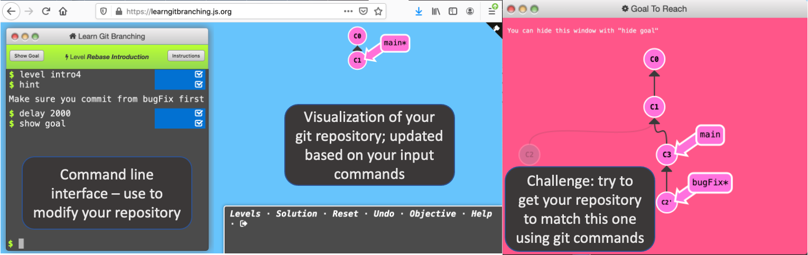The image size is (808, 255).
Task: Click the Save to Pocket icon
Action: (x=363, y=11)
